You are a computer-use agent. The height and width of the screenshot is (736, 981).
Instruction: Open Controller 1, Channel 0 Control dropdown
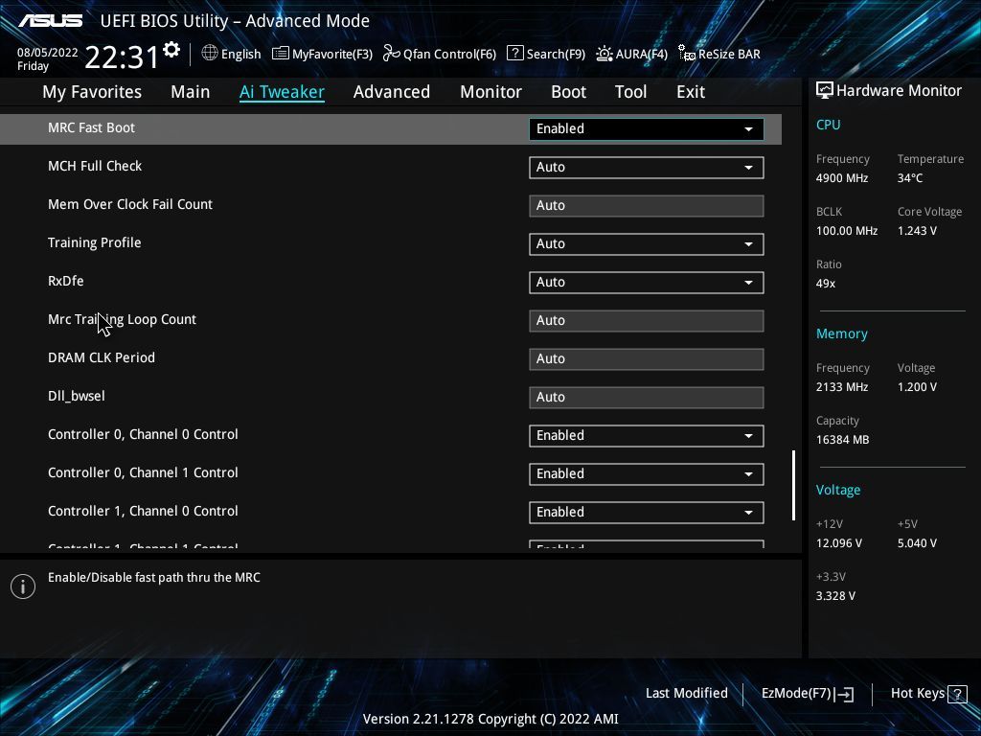(647, 512)
